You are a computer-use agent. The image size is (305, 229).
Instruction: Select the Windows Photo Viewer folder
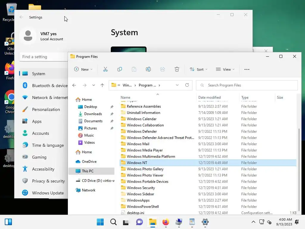click(x=208, y=175)
